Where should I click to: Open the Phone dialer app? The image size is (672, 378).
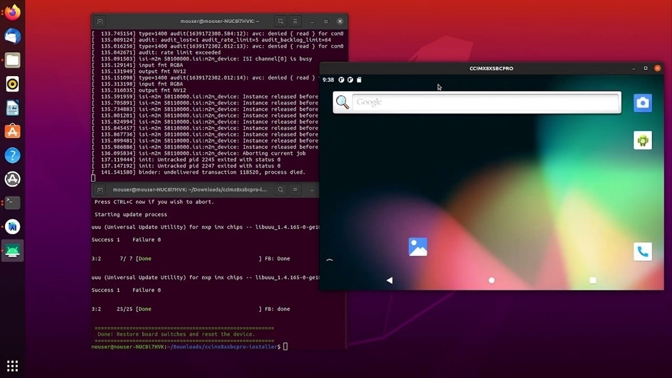(642, 251)
